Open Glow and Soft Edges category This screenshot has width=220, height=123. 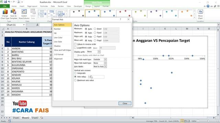tap(63, 50)
